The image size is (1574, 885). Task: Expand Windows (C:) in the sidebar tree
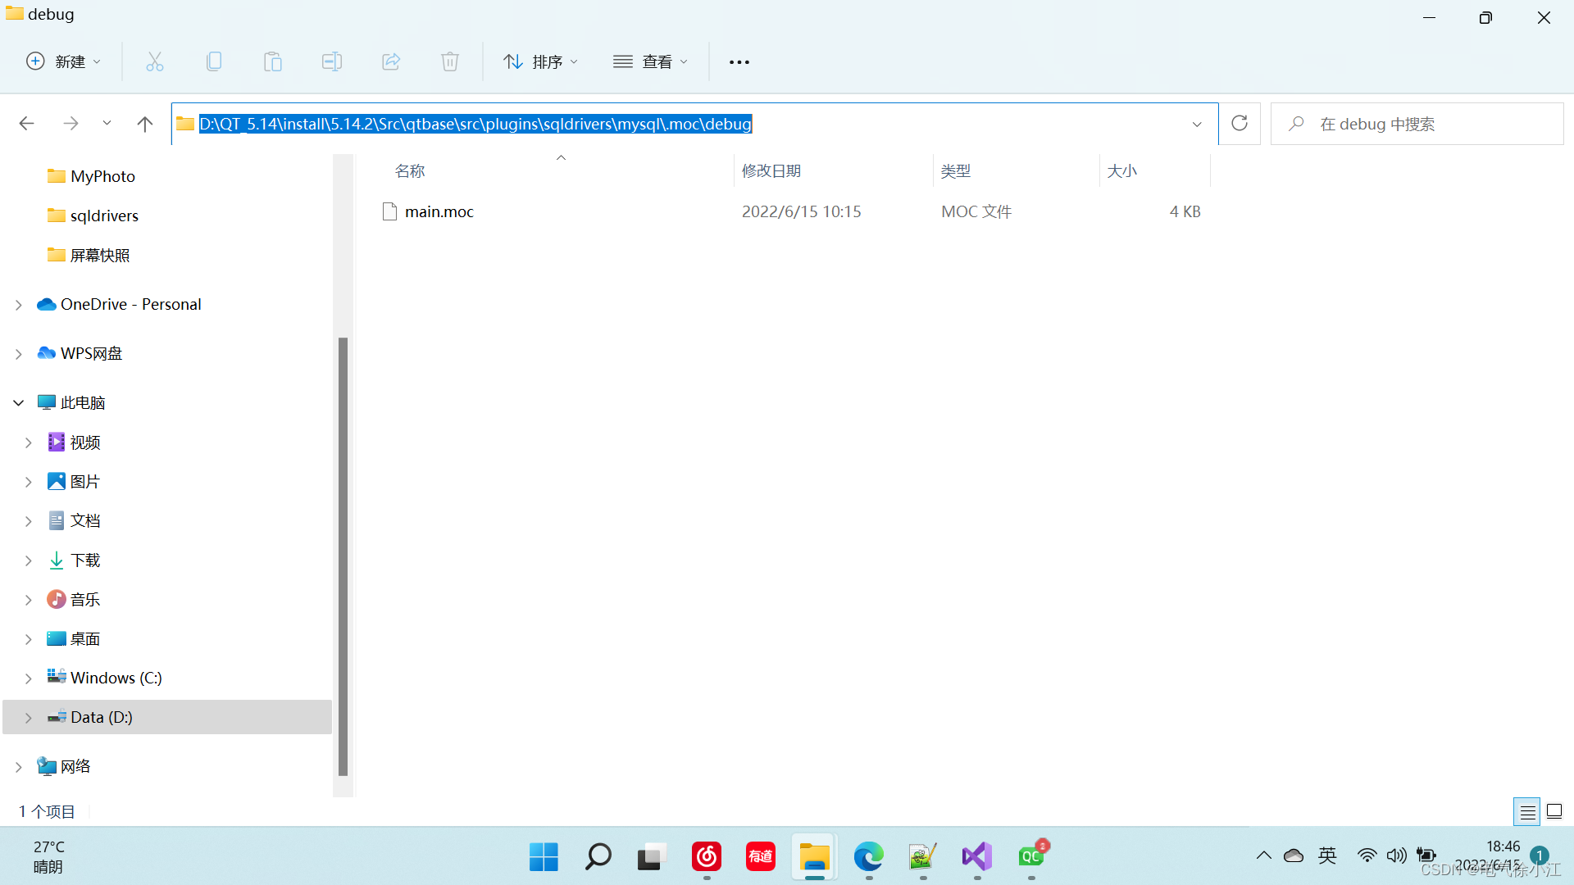pos(30,678)
